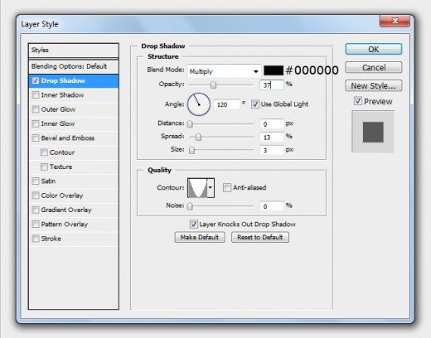This screenshot has width=431, height=338.
Task: Click the New Style... button
Action: point(374,86)
